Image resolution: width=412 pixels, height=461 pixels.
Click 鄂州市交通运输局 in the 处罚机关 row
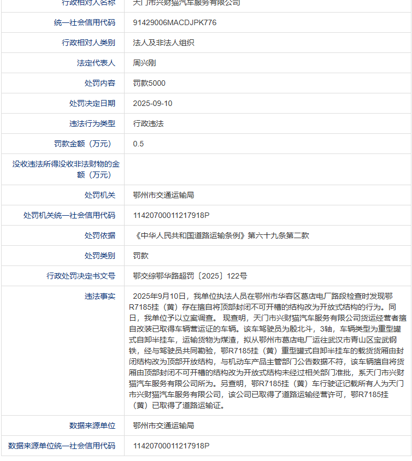tap(163, 195)
